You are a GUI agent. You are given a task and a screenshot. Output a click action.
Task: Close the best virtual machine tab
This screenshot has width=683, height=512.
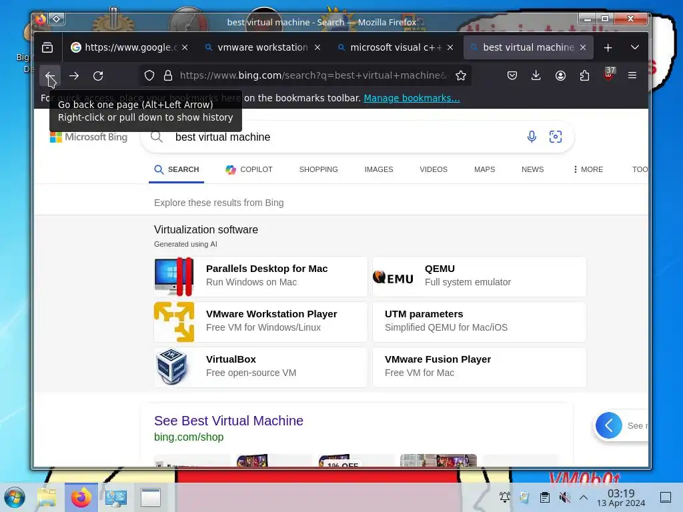point(583,47)
